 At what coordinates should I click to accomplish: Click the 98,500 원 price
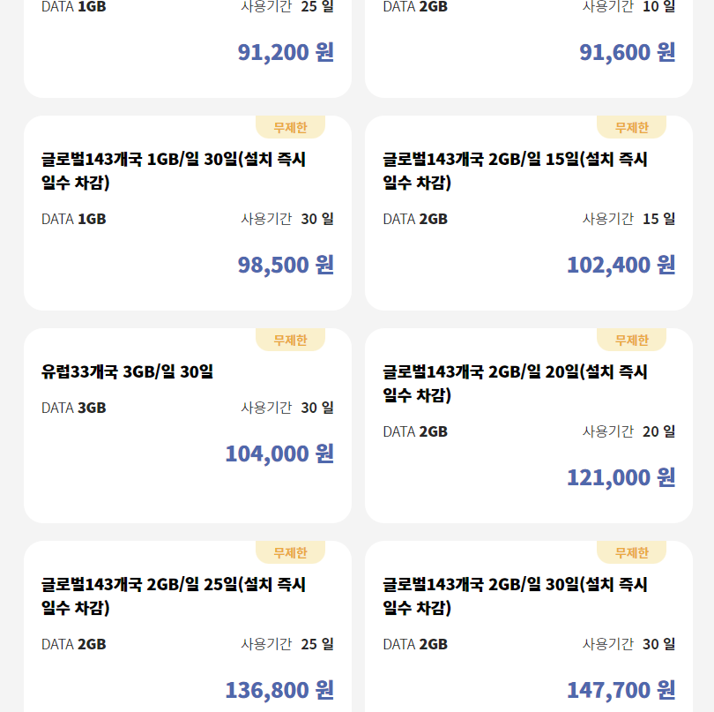[286, 265]
